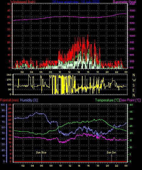142x170 pixels.
Task: Click the "1010" barometer value
Action: (132, 23)
